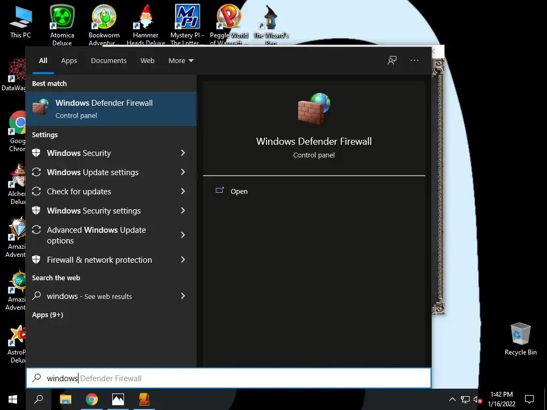
Task: Open AstroPop Deluxe desktop shortcut
Action: click(15, 344)
